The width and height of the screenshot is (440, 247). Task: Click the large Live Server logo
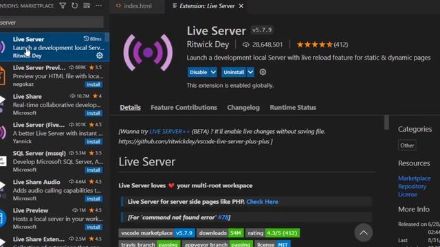tap(148, 53)
